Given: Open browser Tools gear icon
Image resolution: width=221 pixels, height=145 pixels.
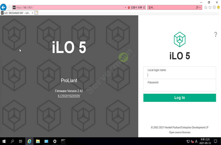Looking at the screenshot, I should (x=214, y=7).
